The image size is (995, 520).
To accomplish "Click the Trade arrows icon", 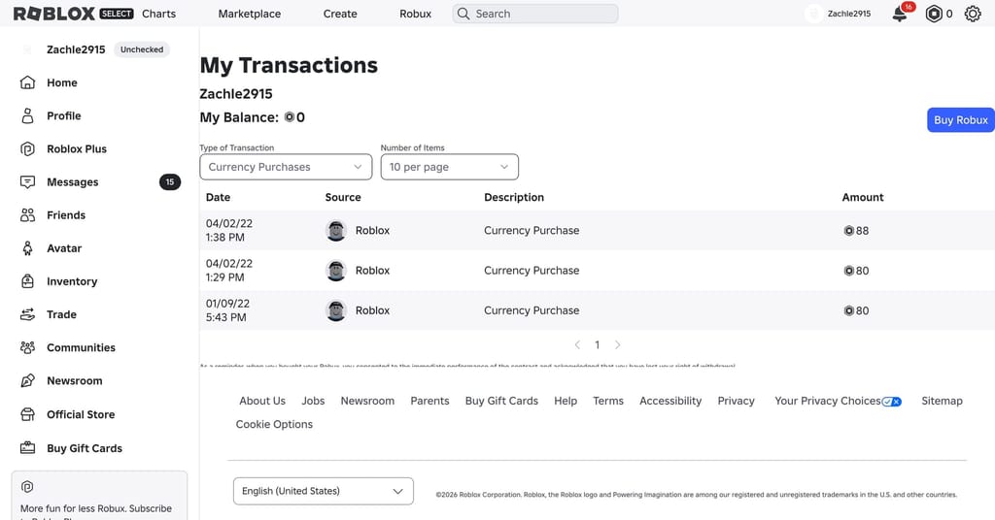I will click(27, 314).
